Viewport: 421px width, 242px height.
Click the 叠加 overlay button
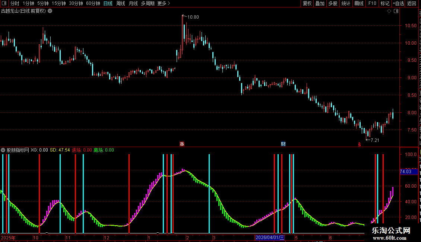tap(320, 3)
